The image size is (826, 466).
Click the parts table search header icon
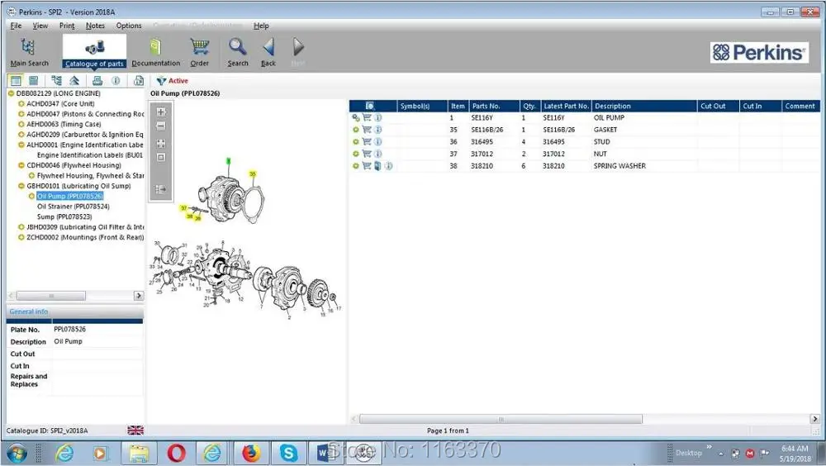point(370,106)
